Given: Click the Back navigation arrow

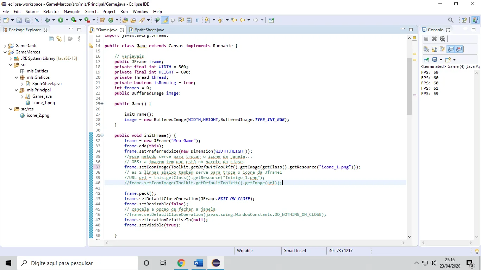Looking at the screenshot, I should pos(242,20).
